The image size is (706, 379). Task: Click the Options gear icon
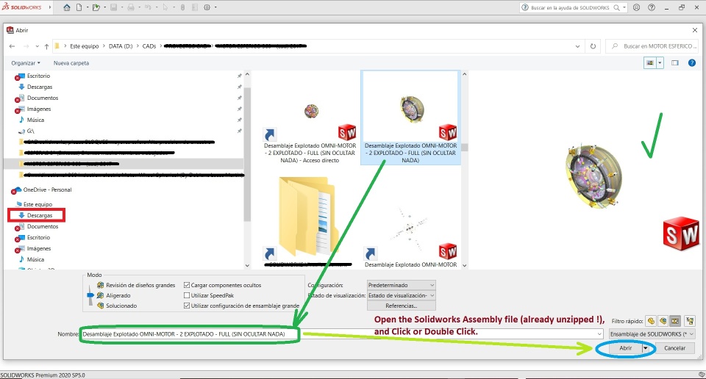(x=207, y=7)
